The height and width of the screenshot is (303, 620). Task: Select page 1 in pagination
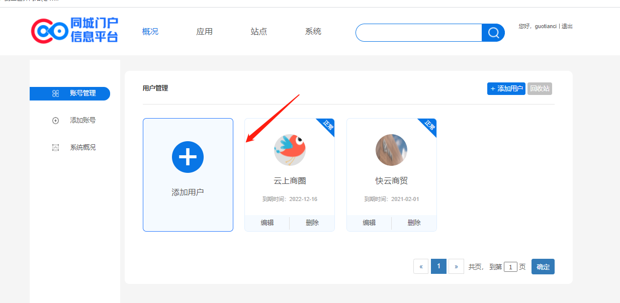point(438,267)
